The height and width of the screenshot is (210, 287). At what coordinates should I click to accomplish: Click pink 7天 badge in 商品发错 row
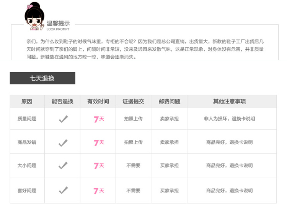click(x=99, y=143)
